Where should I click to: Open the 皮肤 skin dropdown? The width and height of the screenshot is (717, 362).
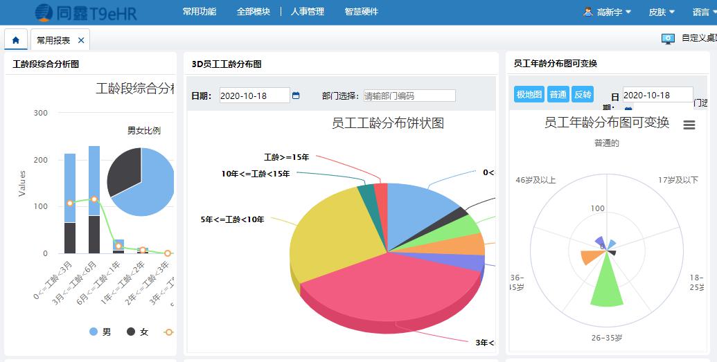tap(662, 12)
